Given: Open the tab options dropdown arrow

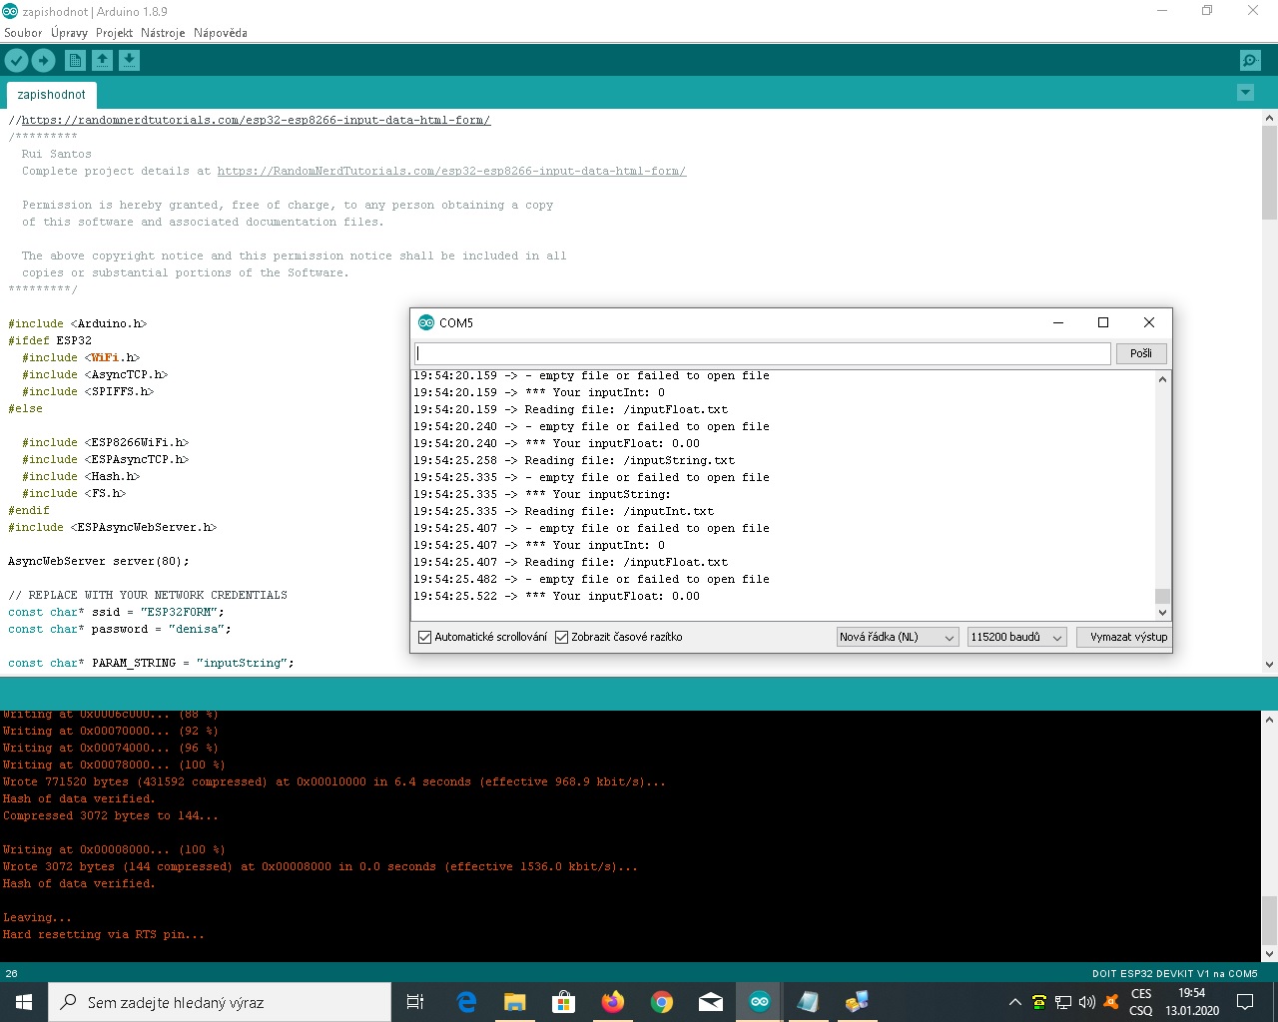Looking at the screenshot, I should point(1245,93).
